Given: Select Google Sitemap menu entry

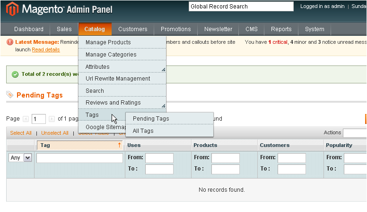Looking at the screenshot, I should click(102, 127).
